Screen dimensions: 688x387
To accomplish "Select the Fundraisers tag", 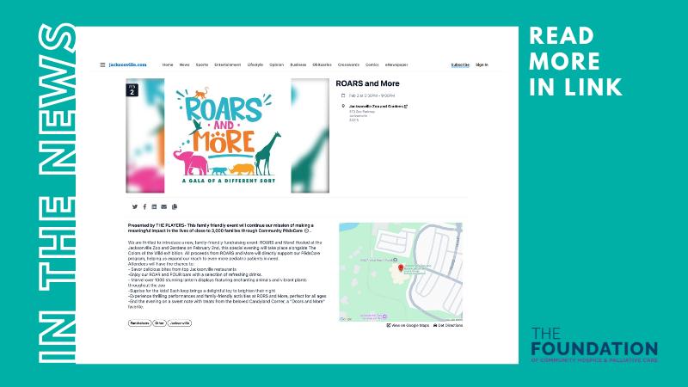I will [x=139, y=323].
